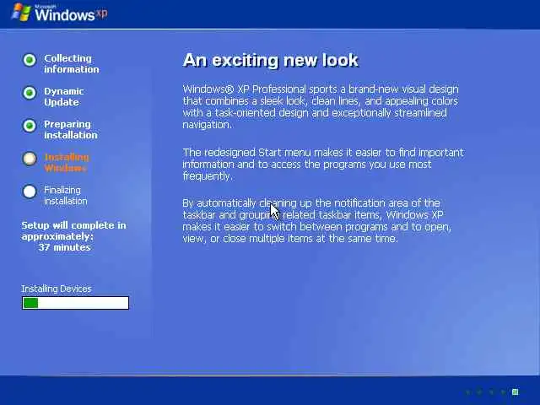Click the 'Finalizing installation' step label
Image resolution: width=540 pixels, height=405 pixels.
pos(66,195)
